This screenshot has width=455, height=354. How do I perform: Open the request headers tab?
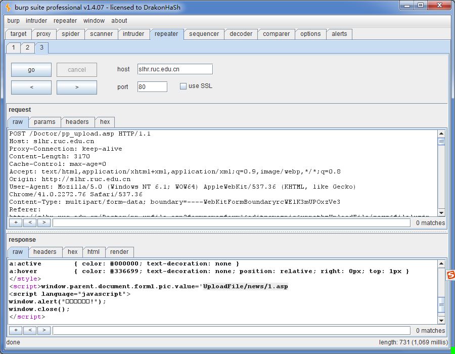[x=77, y=122]
